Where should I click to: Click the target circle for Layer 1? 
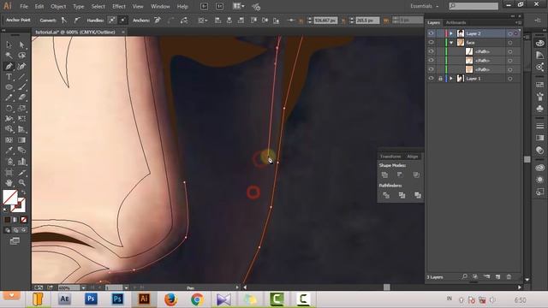[x=510, y=79]
